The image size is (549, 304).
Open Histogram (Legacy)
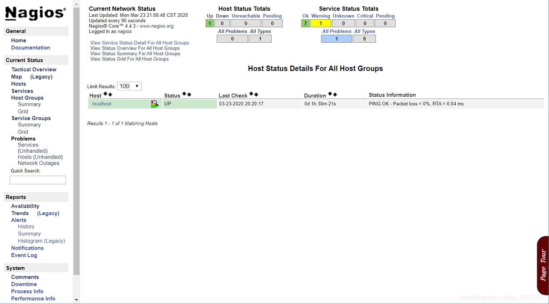[x=42, y=241]
